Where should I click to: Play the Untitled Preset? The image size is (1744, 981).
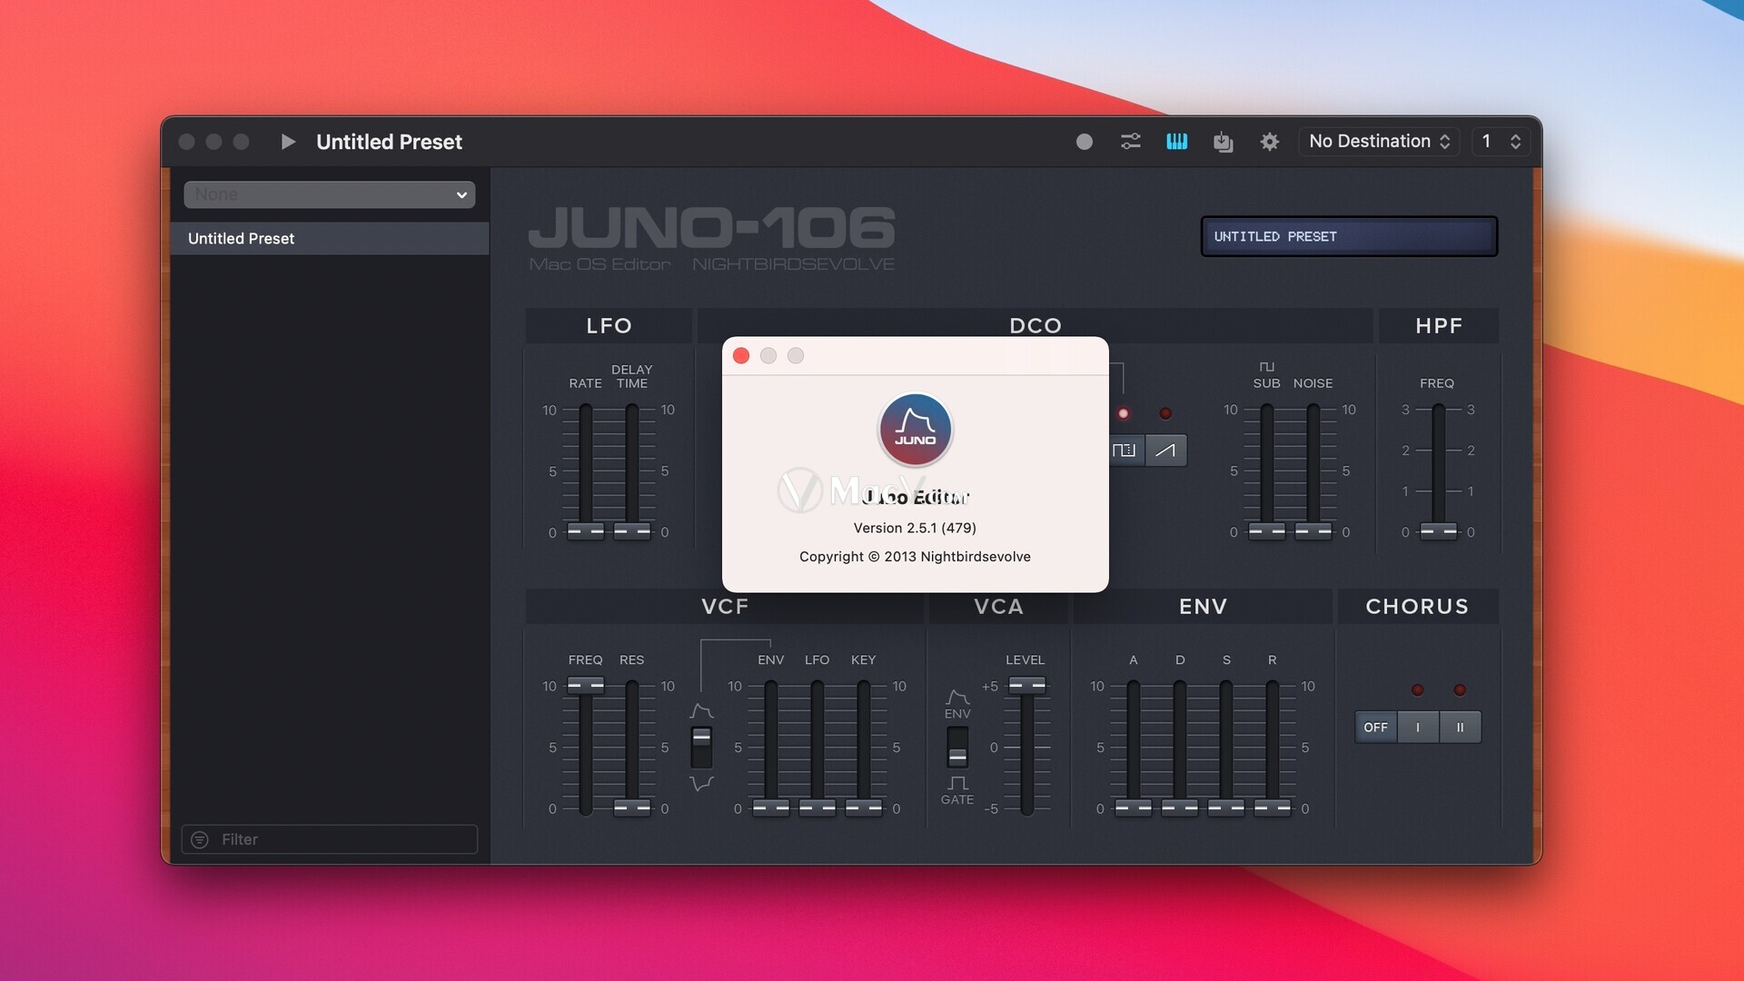pyautogui.click(x=288, y=142)
